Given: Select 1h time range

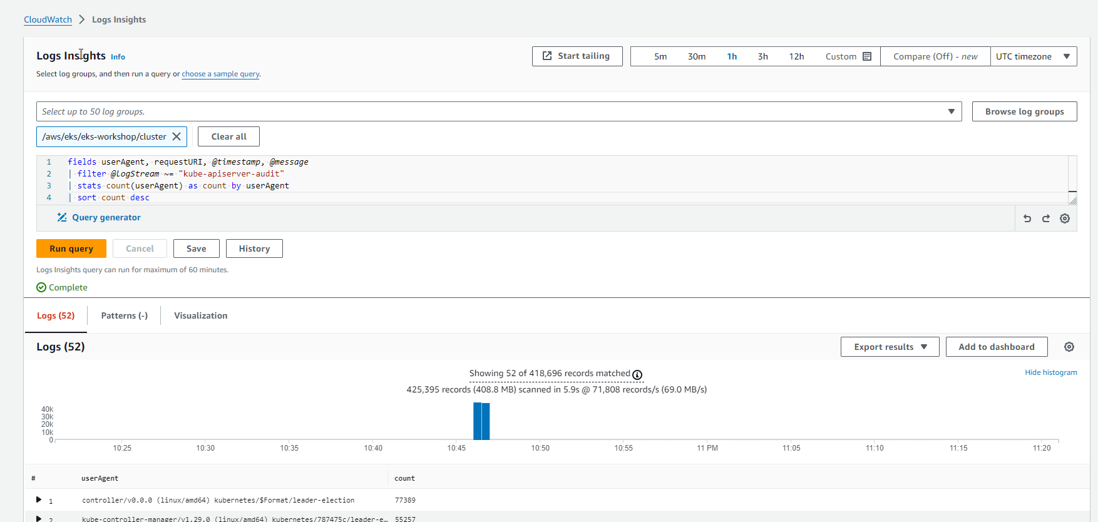Looking at the screenshot, I should (732, 56).
